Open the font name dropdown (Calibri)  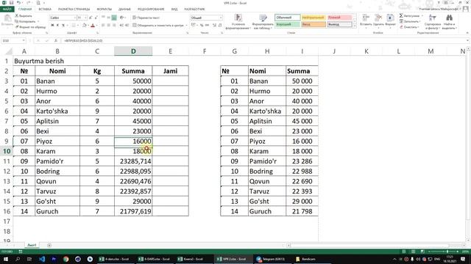(75, 18)
